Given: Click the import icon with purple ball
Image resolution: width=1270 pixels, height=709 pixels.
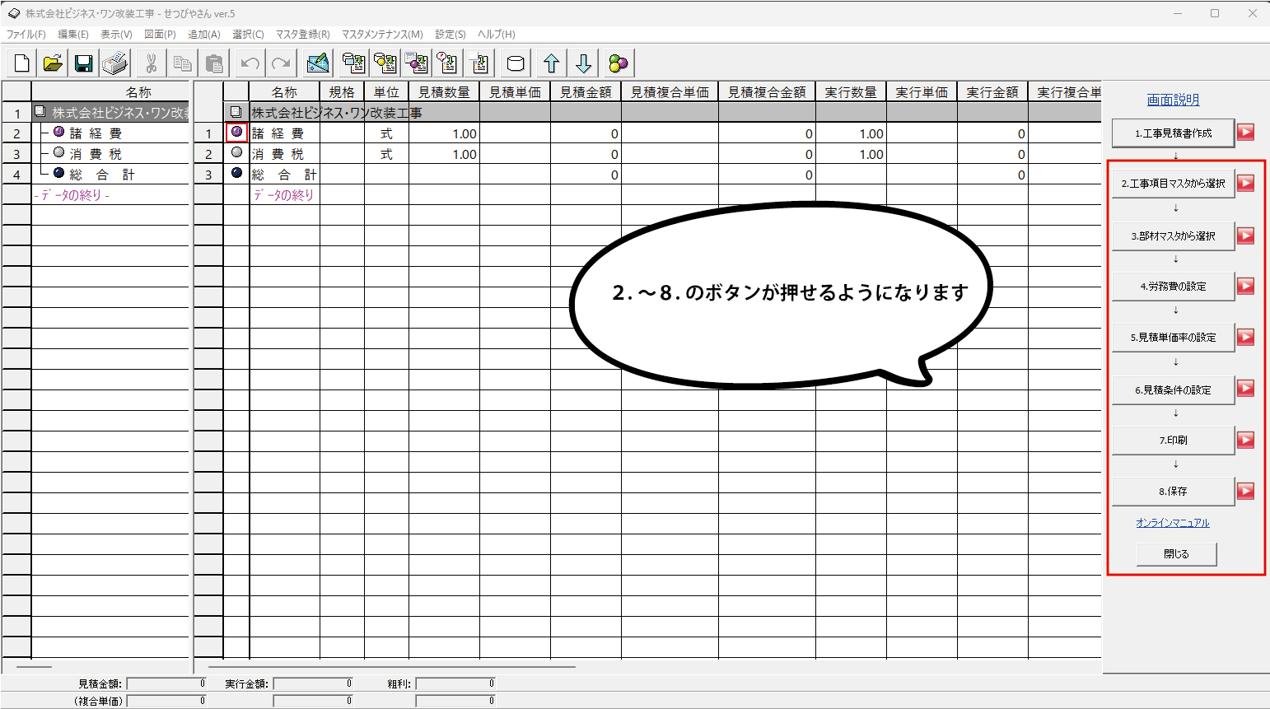Looking at the screenshot, I should pyautogui.click(x=417, y=63).
